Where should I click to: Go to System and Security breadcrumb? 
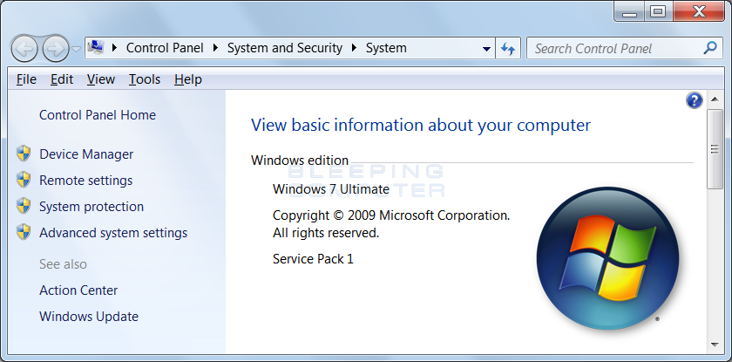[285, 48]
